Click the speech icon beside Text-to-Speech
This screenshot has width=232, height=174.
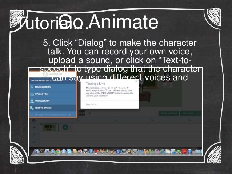tap(32, 108)
